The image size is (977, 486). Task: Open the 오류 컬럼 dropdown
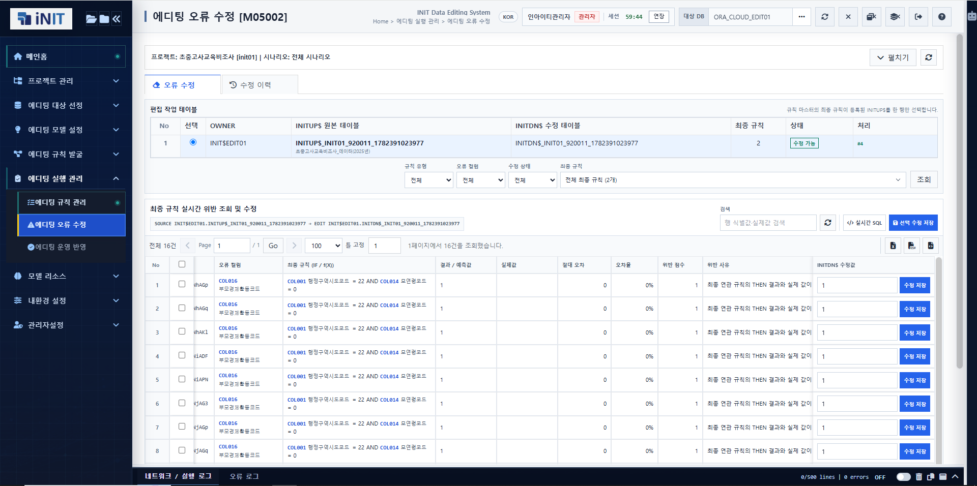click(x=481, y=180)
